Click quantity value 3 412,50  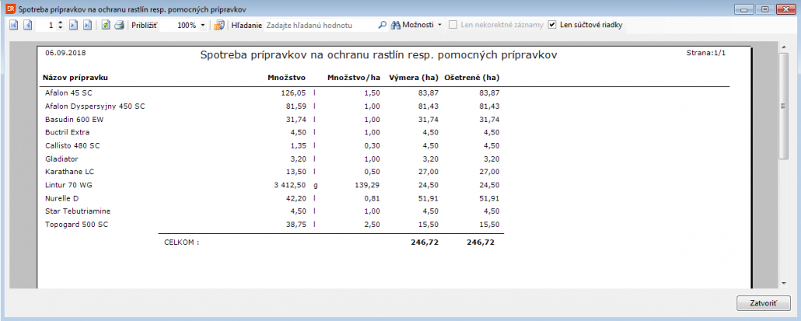pos(289,185)
